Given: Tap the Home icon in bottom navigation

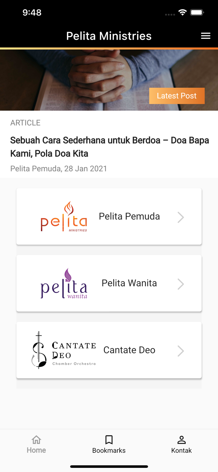Looking at the screenshot, I should (x=36, y=440).
